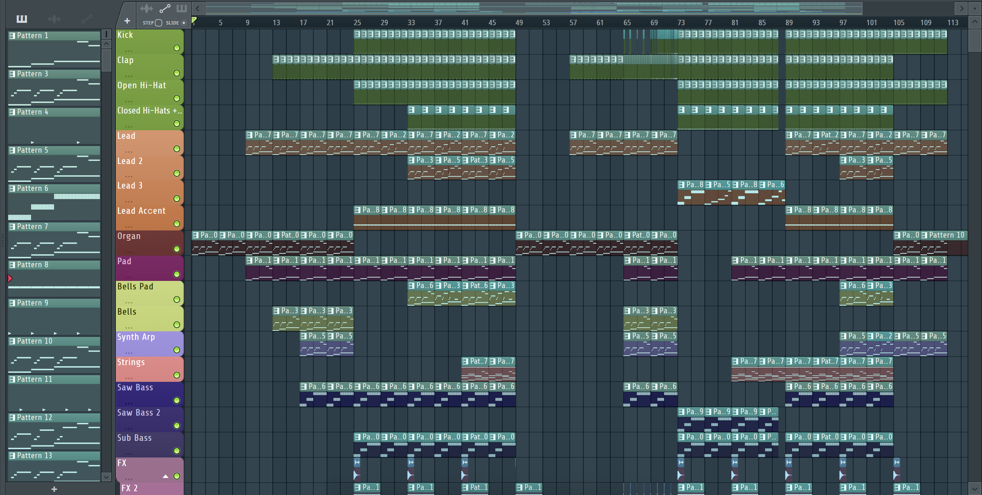Show automation clips in the picker panel
This screenshot has height=495, width=982.
click(87, 19)
